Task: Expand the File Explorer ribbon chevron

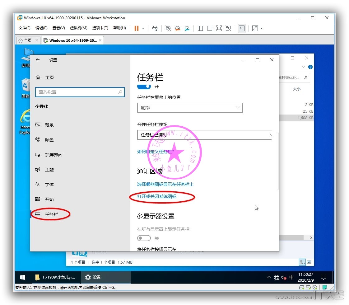Action: coord(304,67)
